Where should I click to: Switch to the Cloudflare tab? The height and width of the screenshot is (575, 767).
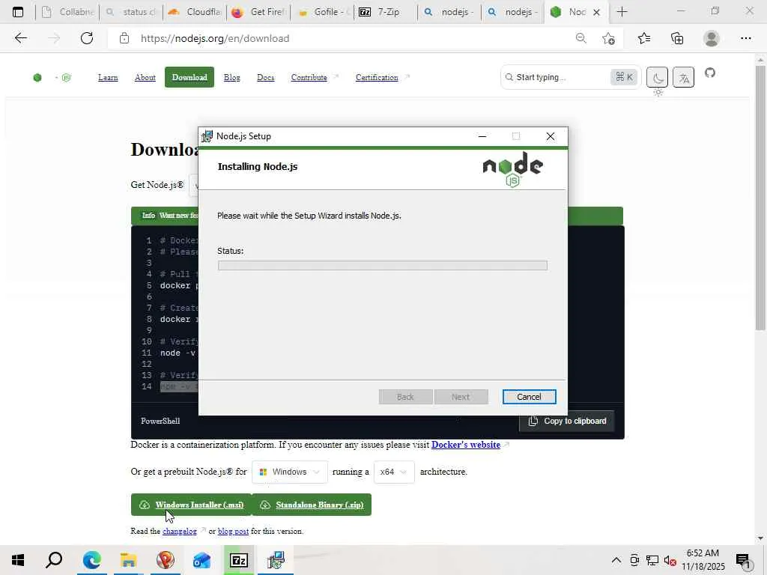pos(195,12)
